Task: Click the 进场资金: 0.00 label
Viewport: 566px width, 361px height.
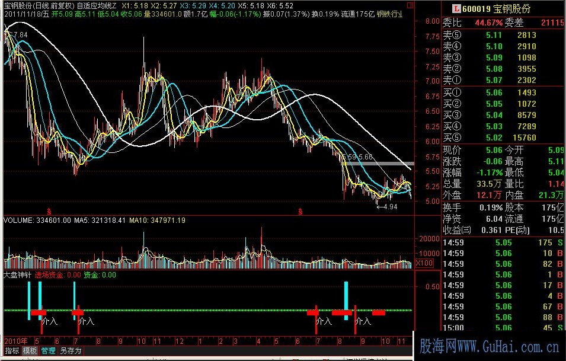Action: [x=57, y=274]
